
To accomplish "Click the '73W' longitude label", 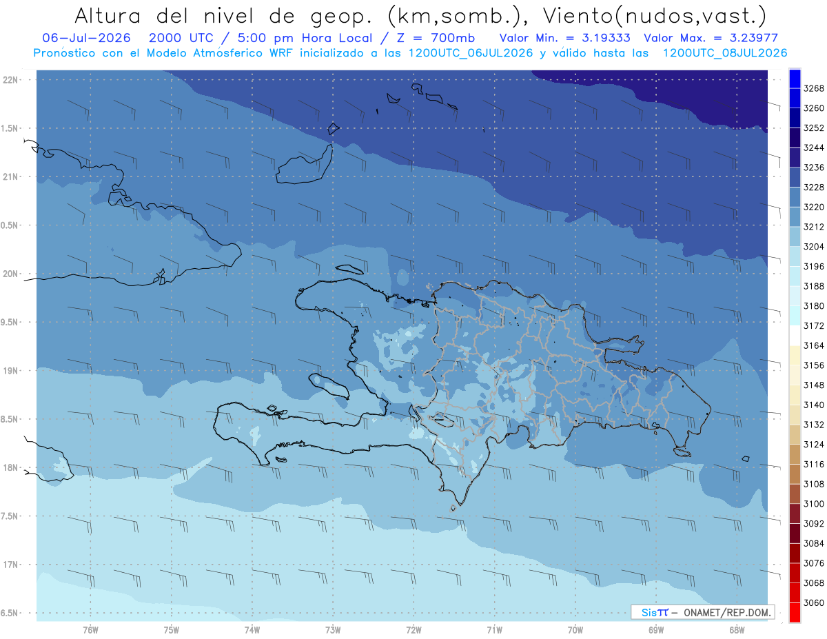I will click(333, 629).
